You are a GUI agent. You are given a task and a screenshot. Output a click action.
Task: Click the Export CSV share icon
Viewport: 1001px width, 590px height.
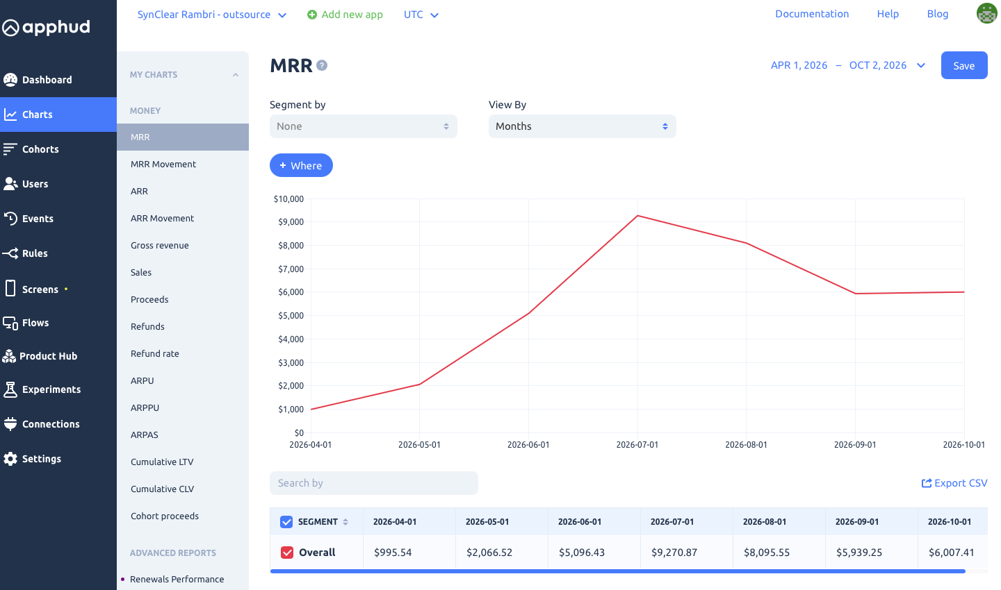pyautogui.click(x=927, y=483)
